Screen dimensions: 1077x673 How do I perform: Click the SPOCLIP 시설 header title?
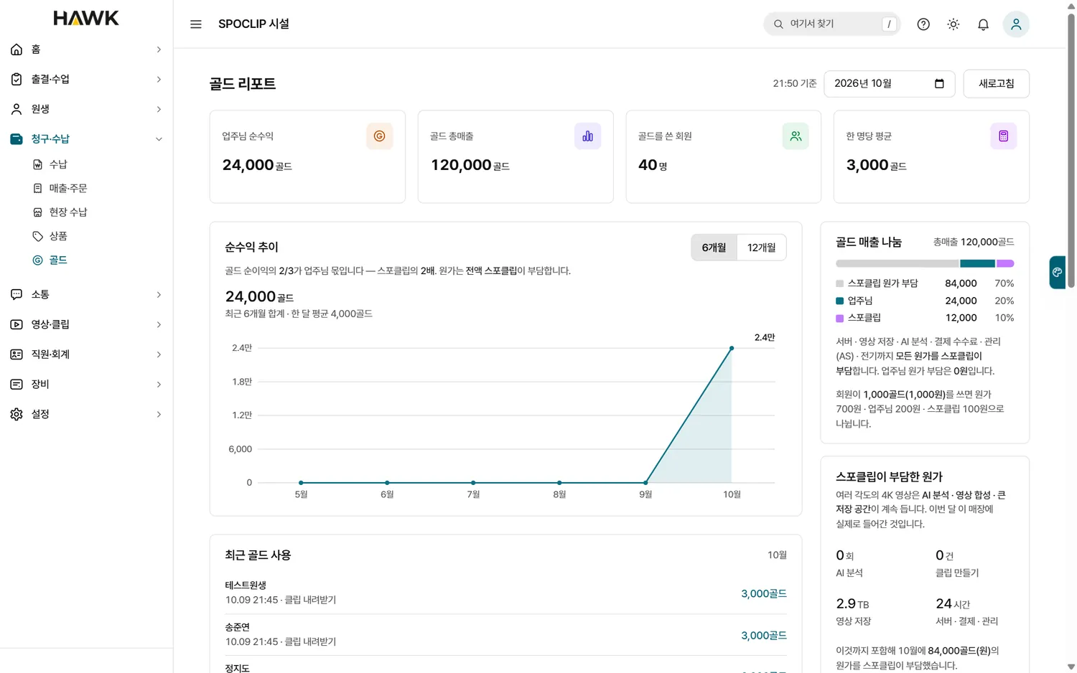(x=253, y=24)
